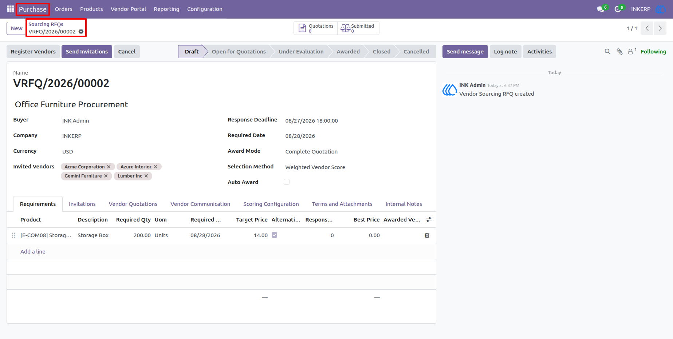
Task: Open the Submitted scales stat button
Action: 358,28
